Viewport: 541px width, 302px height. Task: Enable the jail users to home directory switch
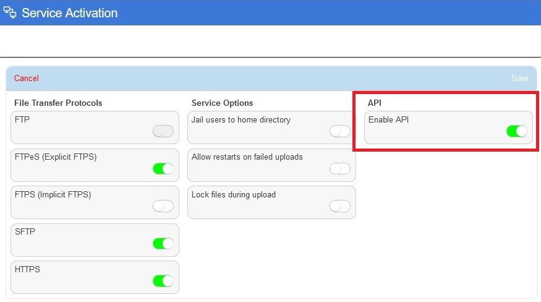click(x=339, y=131)
